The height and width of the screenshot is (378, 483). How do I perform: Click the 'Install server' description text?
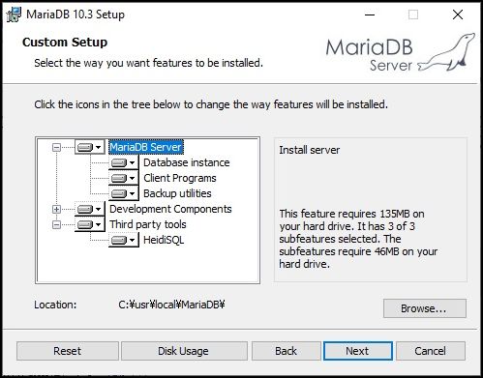309,150
